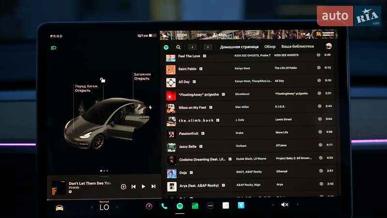387x218 pixels.
Task: Add Doja to library
Action: click(x=321, y=171)
